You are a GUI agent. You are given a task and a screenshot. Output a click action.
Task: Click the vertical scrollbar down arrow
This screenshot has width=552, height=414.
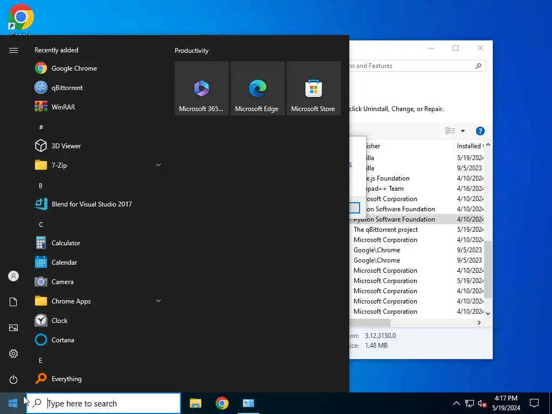pos(488,313)
